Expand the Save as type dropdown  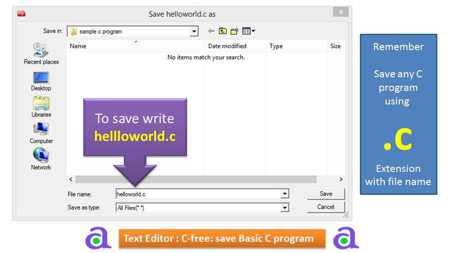285,208
